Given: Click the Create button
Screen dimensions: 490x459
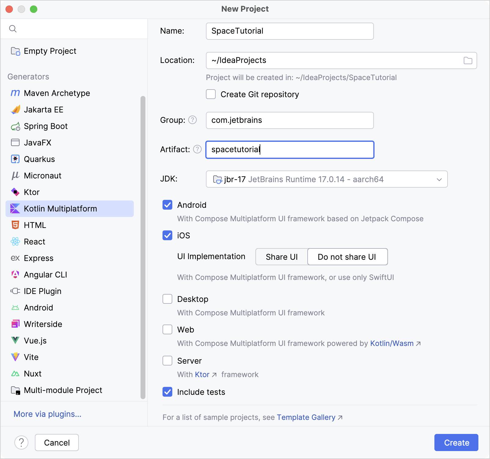Looking at the screenshot, I should (x=456, y=442).
